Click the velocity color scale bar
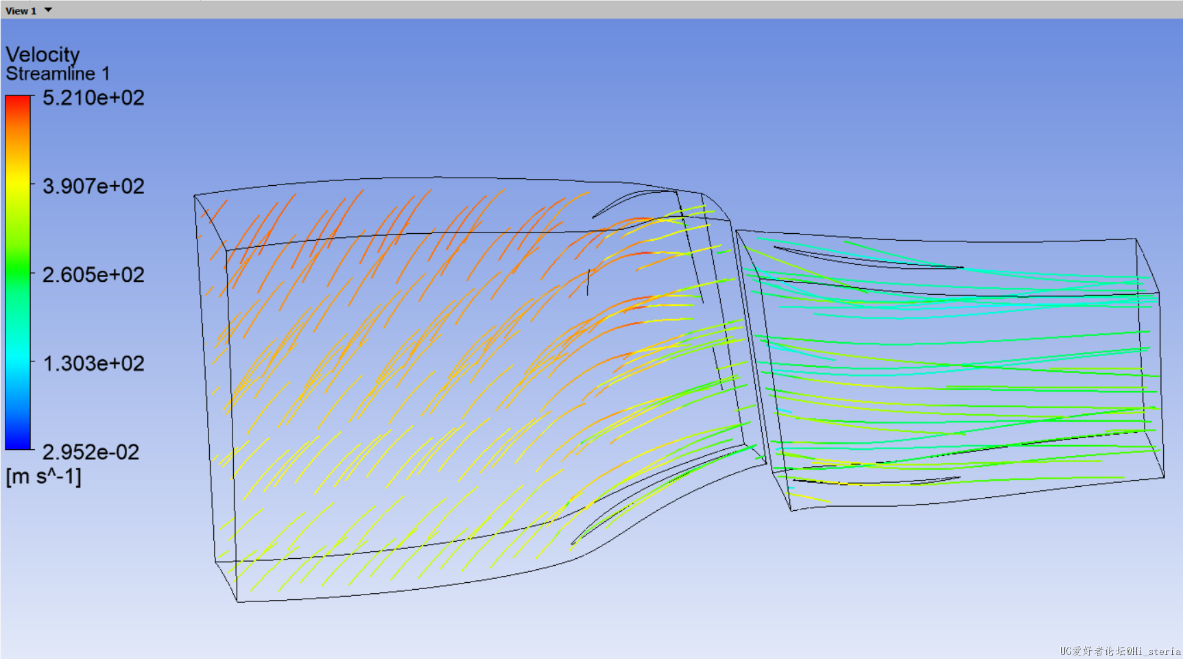 click(x=18, y=272)
